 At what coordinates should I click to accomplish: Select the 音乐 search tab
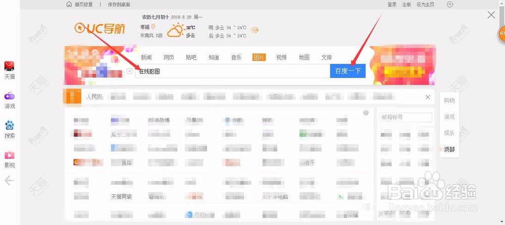[236, 58]
